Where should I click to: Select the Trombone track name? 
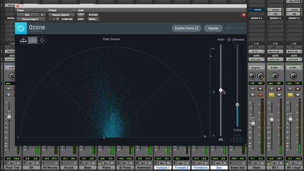point(200,168)
